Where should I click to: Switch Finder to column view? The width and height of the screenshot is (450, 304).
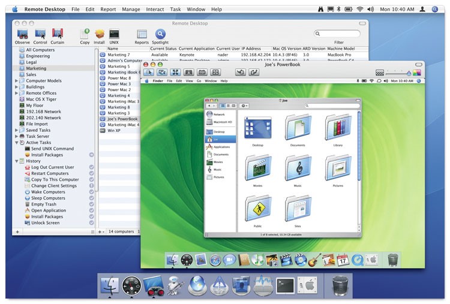pyautogui.click(x=233, y=106)
